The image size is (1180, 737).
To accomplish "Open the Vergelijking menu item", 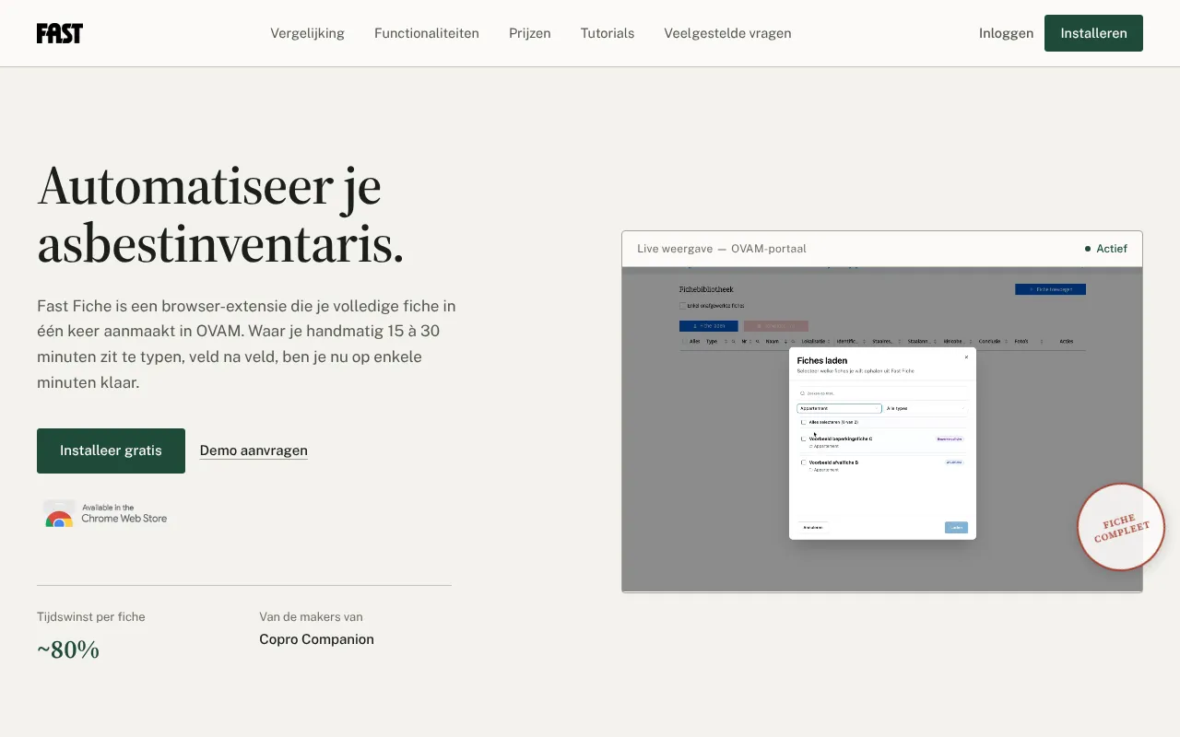I will [x=307, y=33].
